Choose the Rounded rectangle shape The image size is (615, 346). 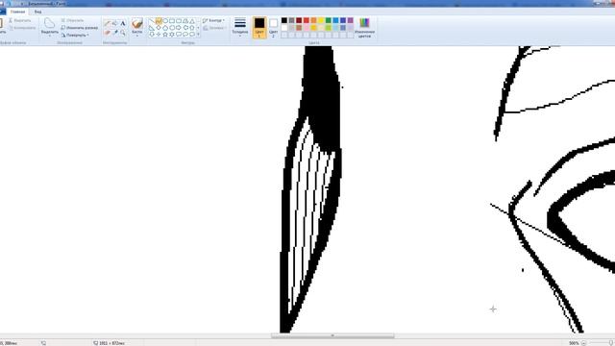tap(179, 21)
